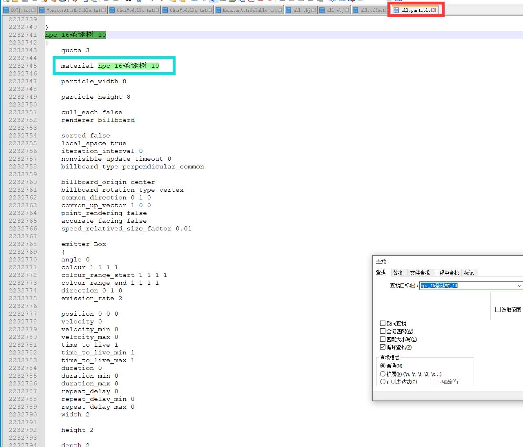The height and width of the screenshot is (447, 523).
Task: Enable the 匹配大小写(C) checkbox
Action: (383, 339)
